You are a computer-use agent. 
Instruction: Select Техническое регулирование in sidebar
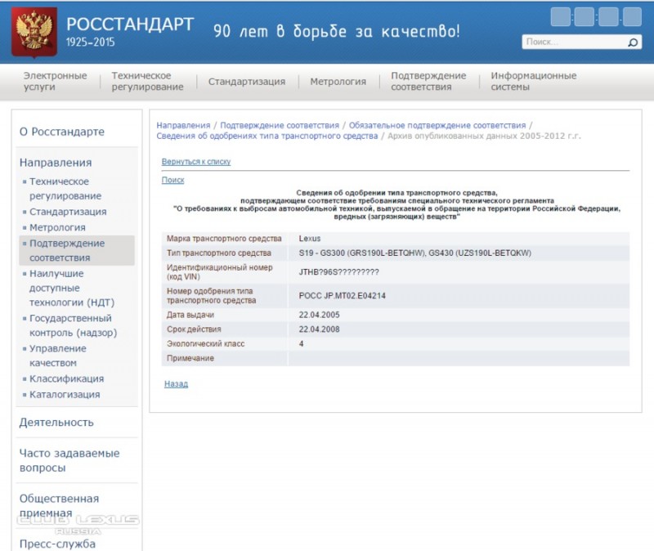(x=65, y=189)
